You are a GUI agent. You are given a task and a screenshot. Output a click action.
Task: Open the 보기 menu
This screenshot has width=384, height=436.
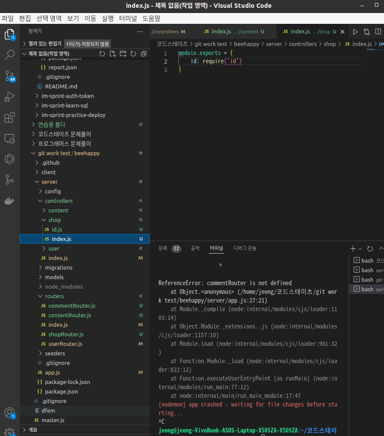73,18
